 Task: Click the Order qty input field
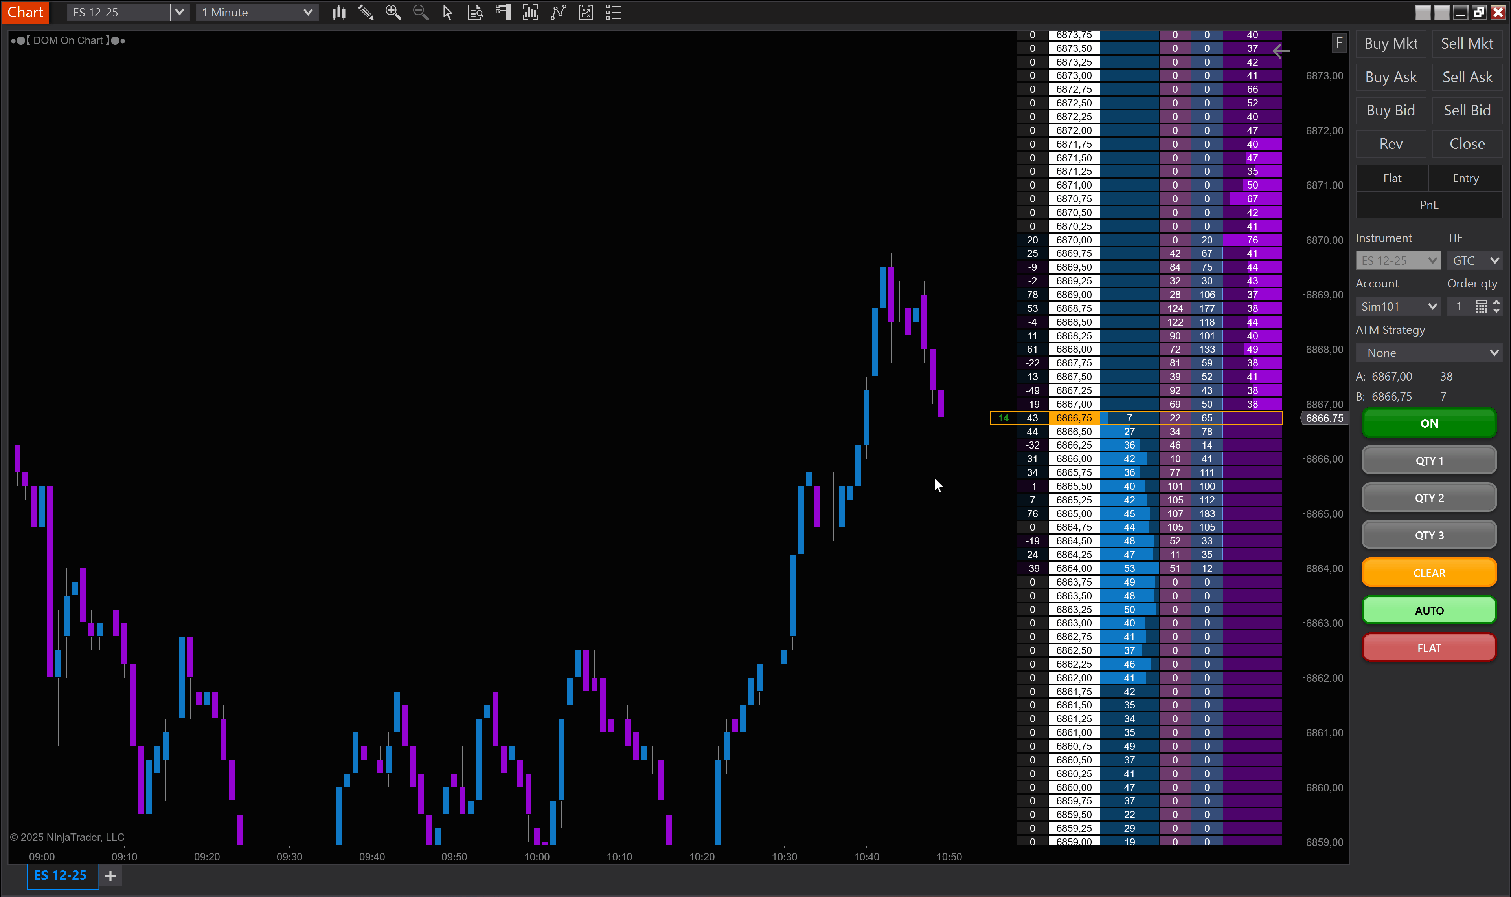click(x=1460, y=306)
